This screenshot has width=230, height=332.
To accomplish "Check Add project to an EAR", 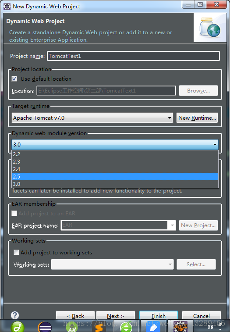I will pos(14,213).
